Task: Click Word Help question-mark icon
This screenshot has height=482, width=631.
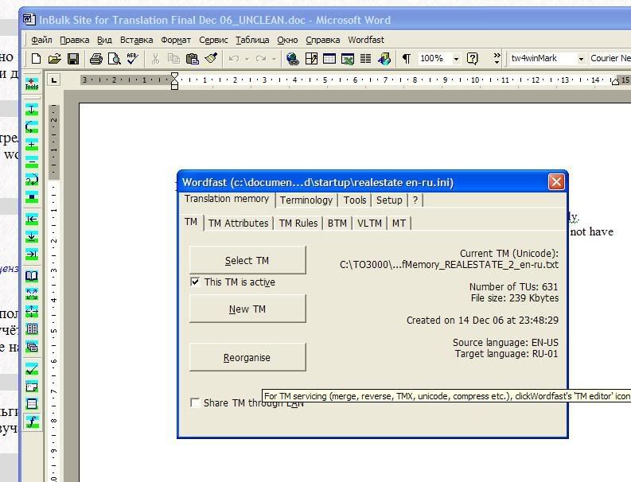Action: [473, 59]
